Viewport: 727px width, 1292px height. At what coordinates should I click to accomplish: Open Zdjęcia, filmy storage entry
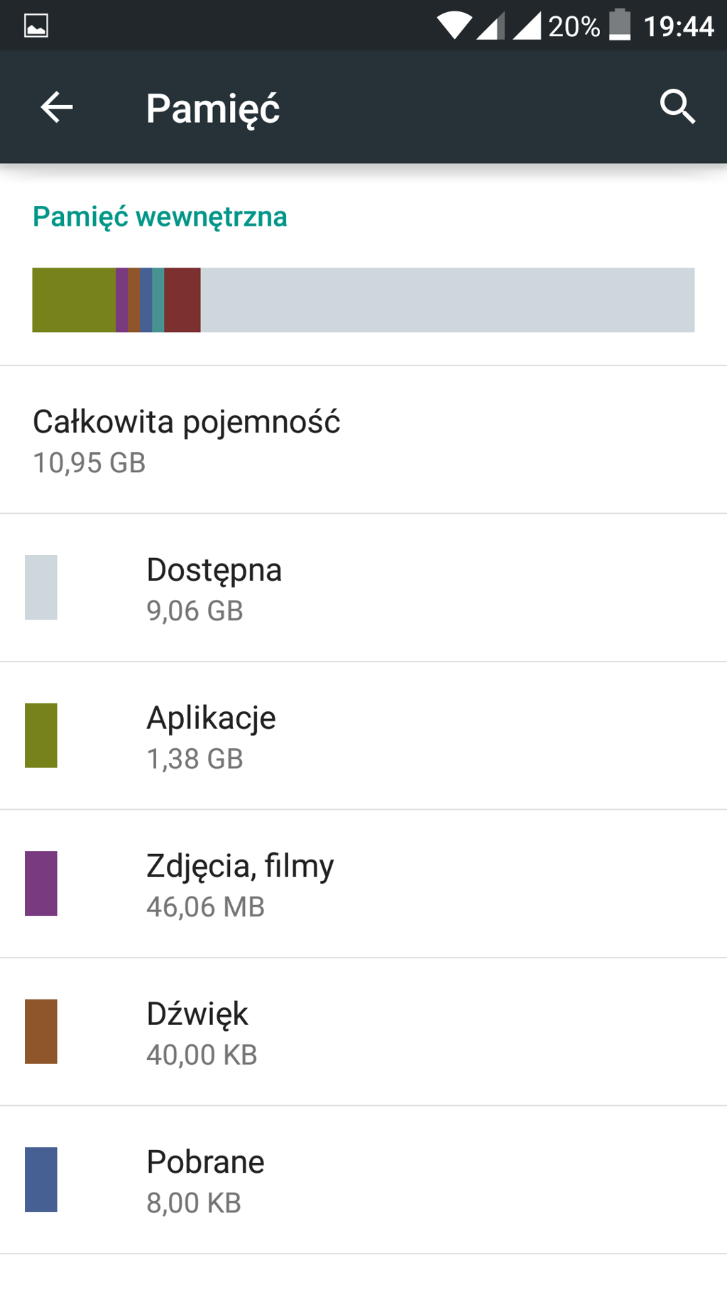363,885
